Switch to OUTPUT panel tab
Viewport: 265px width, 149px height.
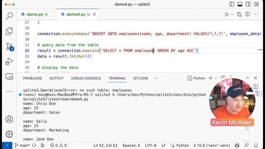[x=56, y=78]
